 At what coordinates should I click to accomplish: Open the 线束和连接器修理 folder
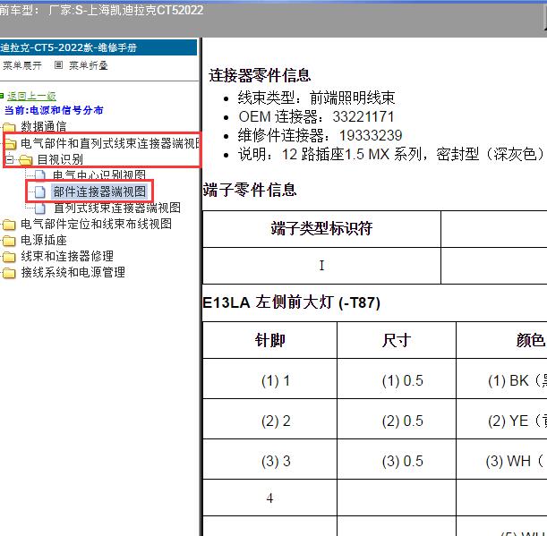click(67, 256)
